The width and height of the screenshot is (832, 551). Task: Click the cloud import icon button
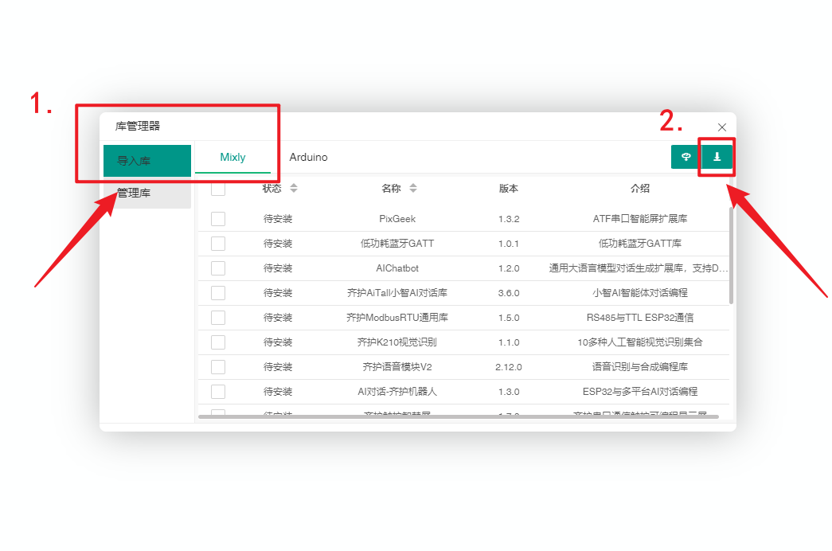click(686, 157)
